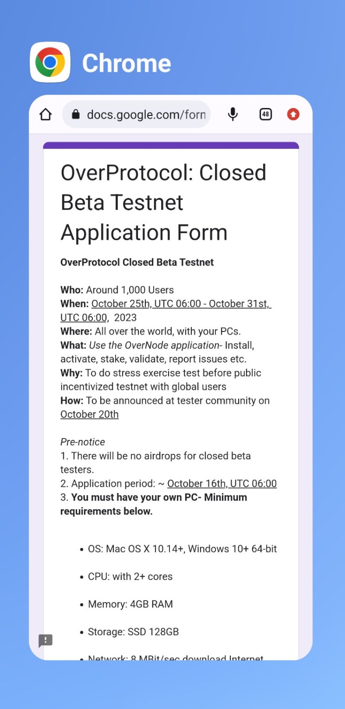Start voice search with microphone icon
345x709 pixels.
pos(233,114)
